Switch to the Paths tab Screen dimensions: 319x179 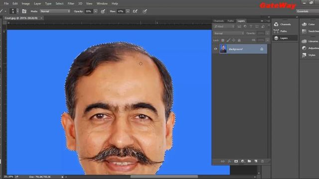tap(231, 21)
